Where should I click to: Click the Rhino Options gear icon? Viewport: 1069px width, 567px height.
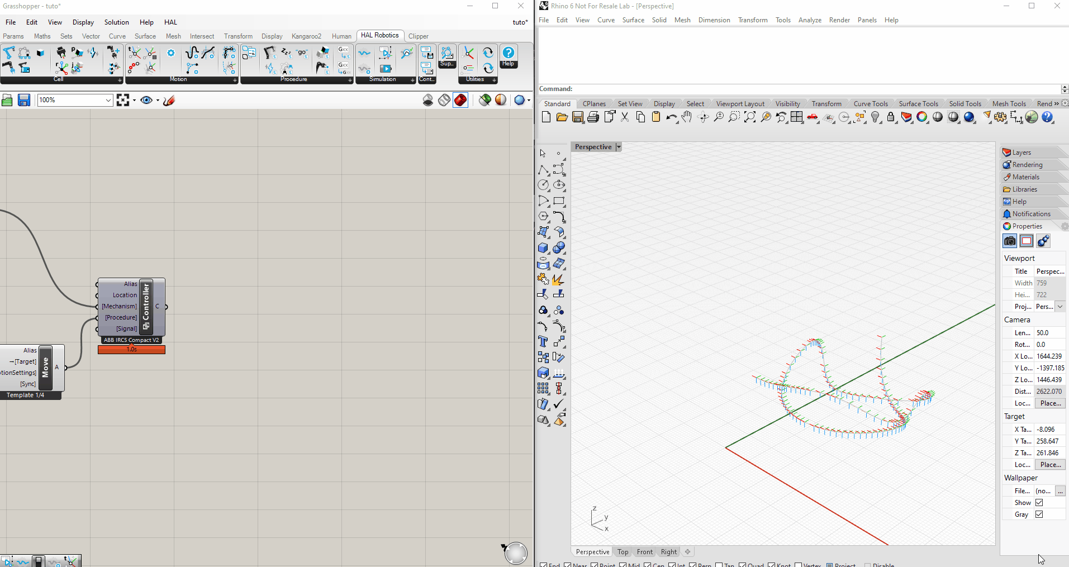[x=1000, y=117]
